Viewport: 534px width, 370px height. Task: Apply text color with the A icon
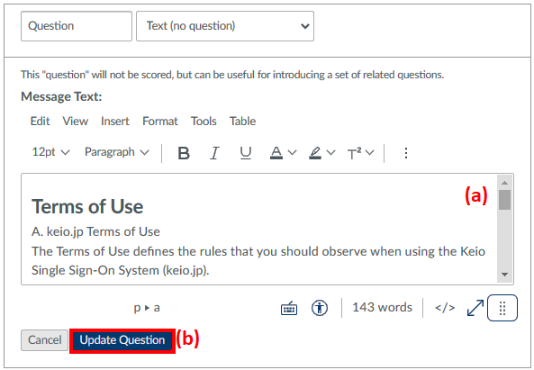click(276, 153)
